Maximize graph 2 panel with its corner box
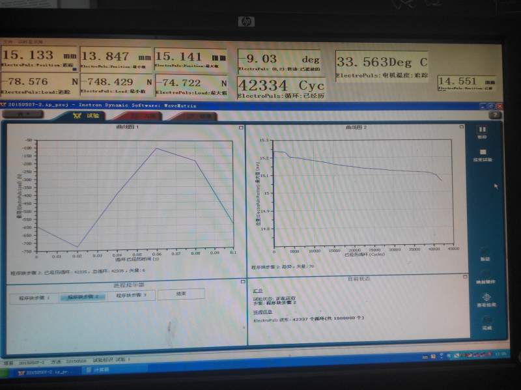 point(461,127)
